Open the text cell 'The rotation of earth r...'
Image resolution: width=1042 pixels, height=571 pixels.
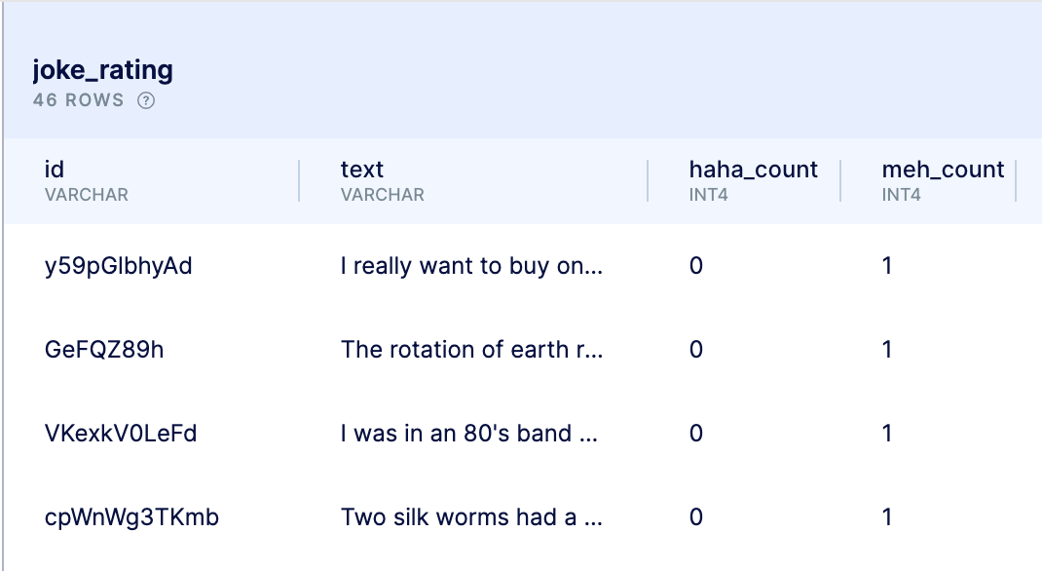click(472, 350)
